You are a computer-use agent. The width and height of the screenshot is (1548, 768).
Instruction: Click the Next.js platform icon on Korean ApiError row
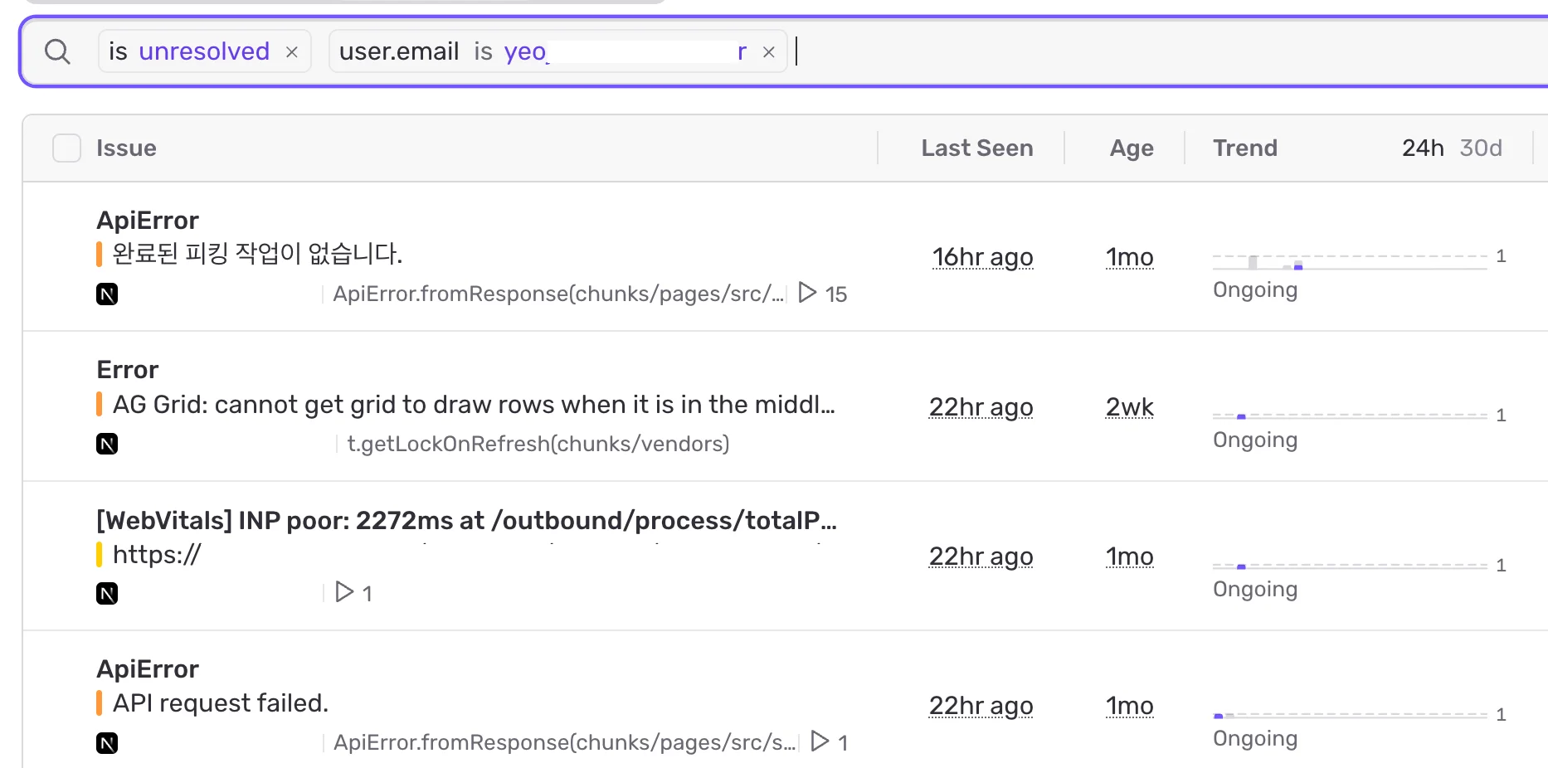(107, 294)
